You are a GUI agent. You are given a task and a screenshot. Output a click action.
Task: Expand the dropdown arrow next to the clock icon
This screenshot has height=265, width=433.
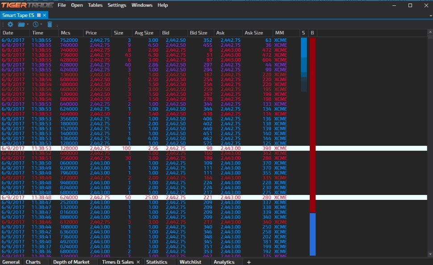pos(41,25)
